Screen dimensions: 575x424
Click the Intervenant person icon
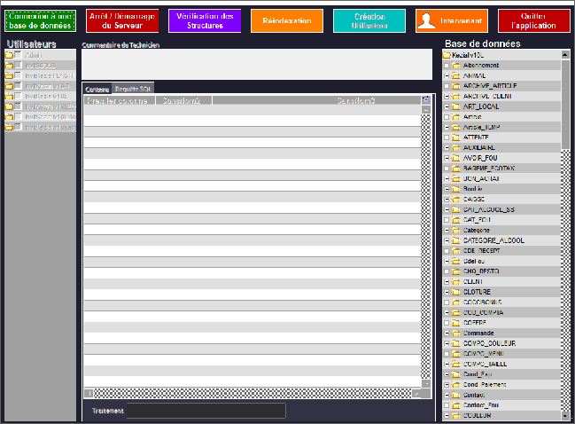click(428, 21)
